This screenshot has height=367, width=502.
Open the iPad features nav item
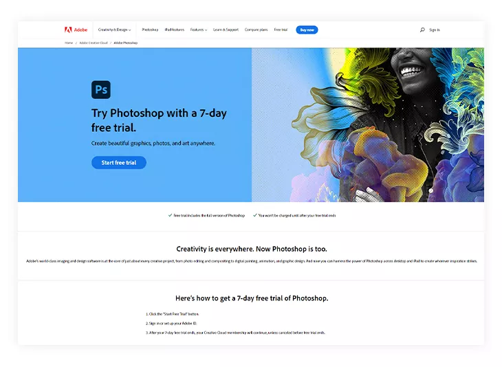pos(175,30)
